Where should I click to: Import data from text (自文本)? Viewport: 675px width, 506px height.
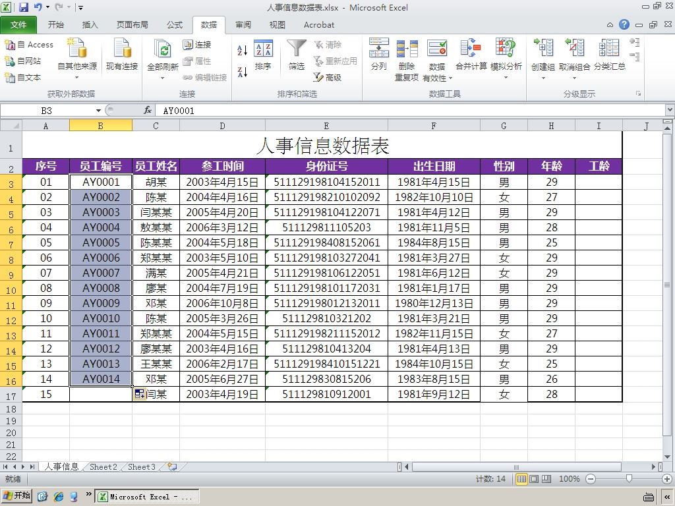point(23,78)
